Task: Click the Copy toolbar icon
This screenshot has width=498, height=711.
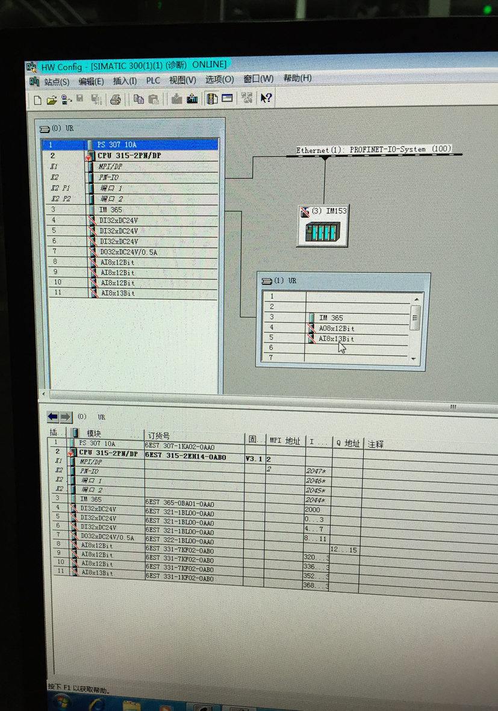Action: [139, 99]
